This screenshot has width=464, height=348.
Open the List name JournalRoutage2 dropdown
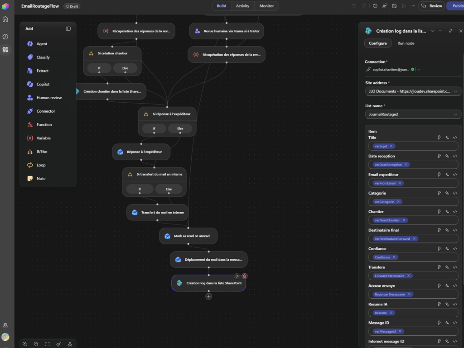pyautogui.click(x=413, y=114)
